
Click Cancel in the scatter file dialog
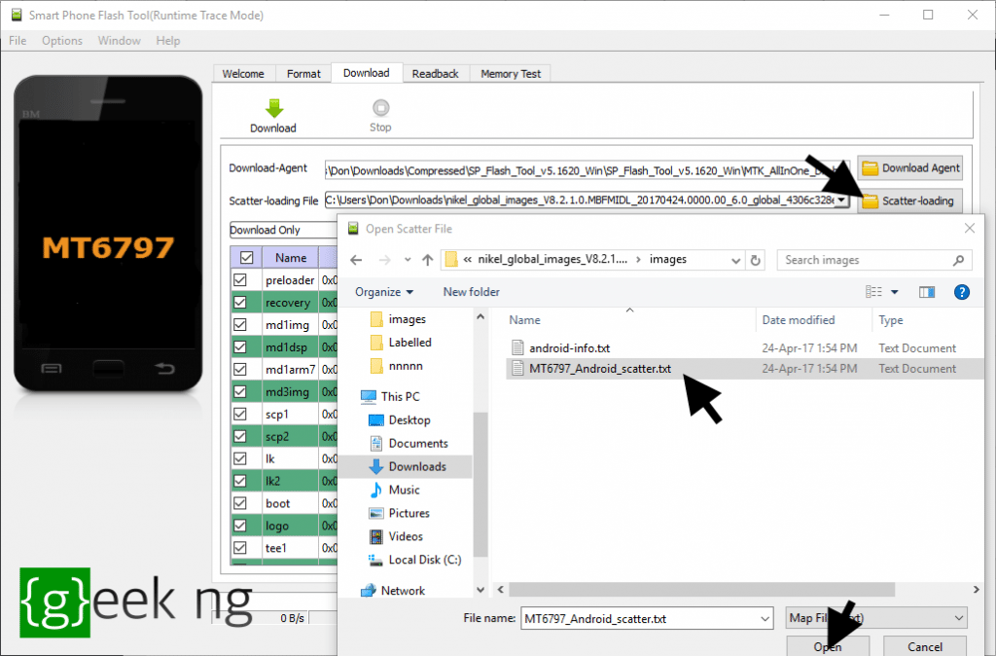click(925, 646)
